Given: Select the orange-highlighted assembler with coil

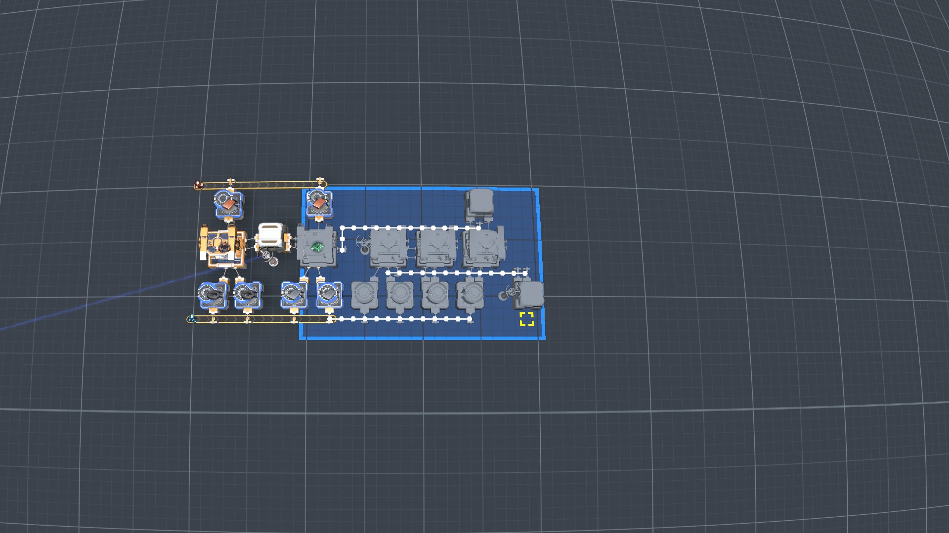Looking at the screenshot, I should [x=222, y=245].
